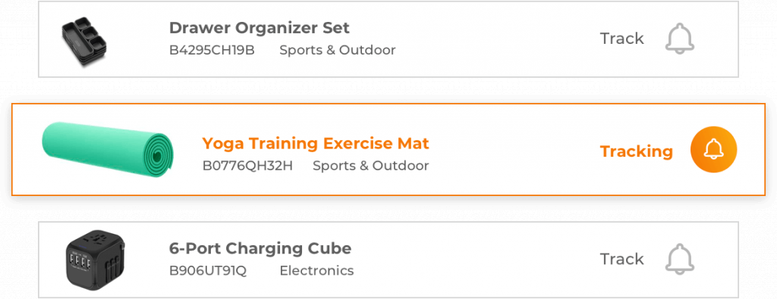Select the ASIN code B4295CH19B
Image resolution: width=777 pixels, height=299 pixels.
(x=212, y=51)
